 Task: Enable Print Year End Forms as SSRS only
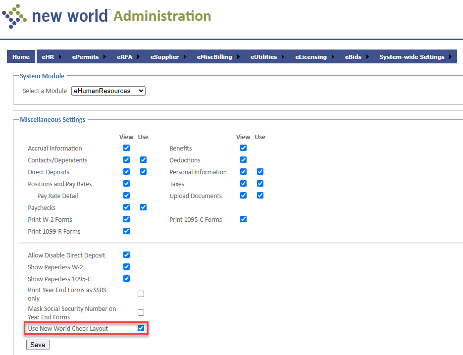141,294
